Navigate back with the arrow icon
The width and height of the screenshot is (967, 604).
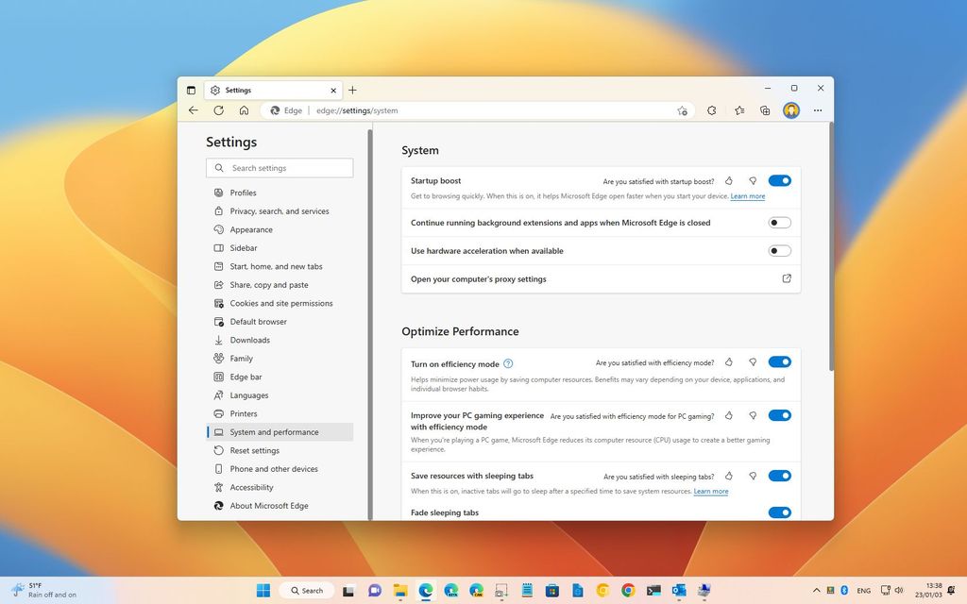(193, 110)
